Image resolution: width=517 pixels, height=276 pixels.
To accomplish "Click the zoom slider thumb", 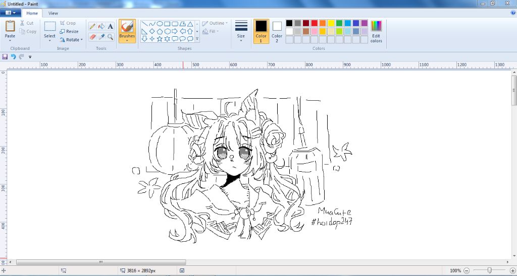I will [x=490, y=270].
